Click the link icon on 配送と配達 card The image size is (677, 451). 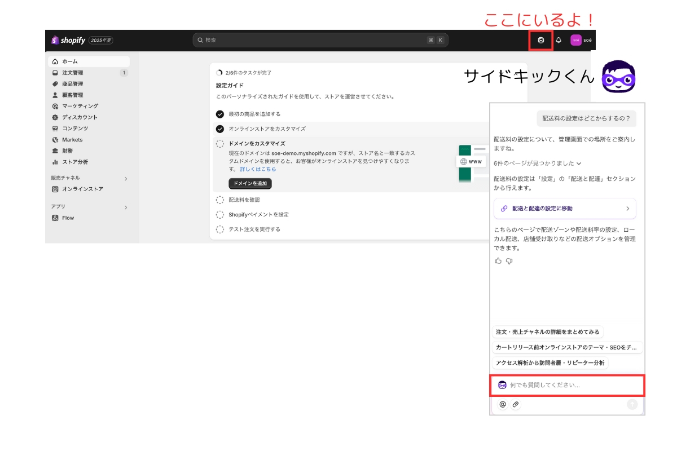504,209
